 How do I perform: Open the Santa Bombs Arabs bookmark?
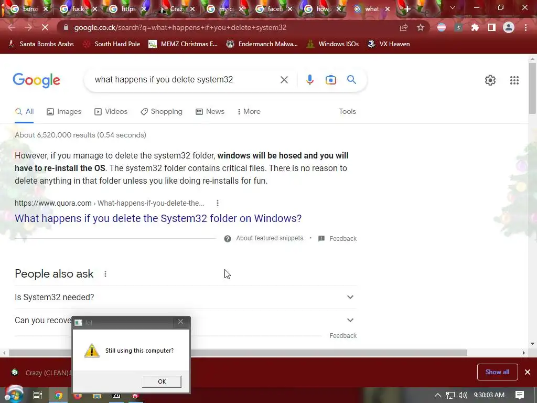pos(41,44)
